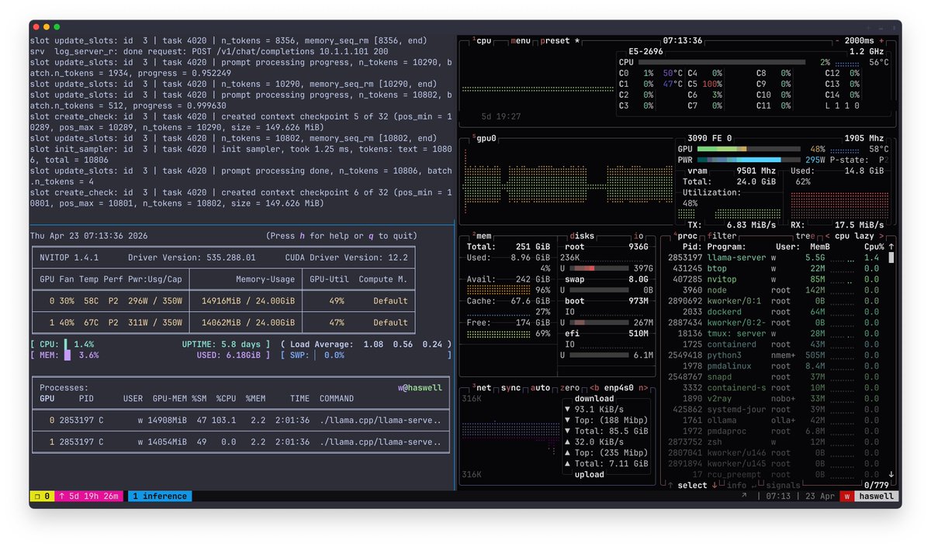931x547 pixels.
Task: Click the process list scrollbar handle
Action: pyautogui.click(x=891, y=258)
